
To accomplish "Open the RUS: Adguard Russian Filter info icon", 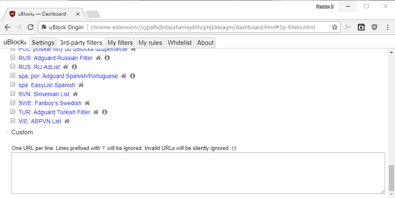I will click(x=107, y=58).
